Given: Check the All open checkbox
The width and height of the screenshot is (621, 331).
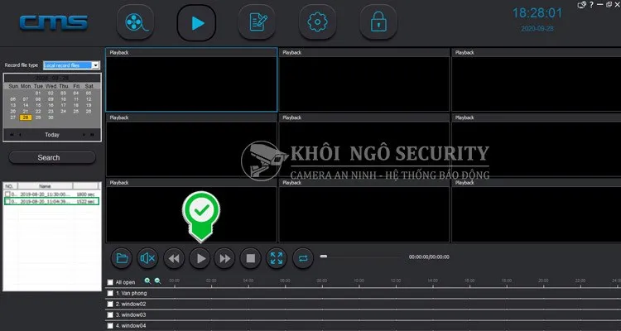Looking at the screenshot, I should pos(110,282).
